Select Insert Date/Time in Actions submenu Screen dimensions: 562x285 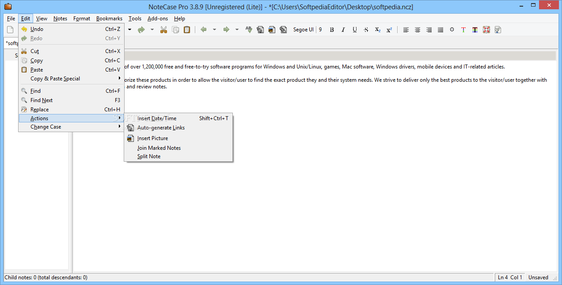coord(178,118)
